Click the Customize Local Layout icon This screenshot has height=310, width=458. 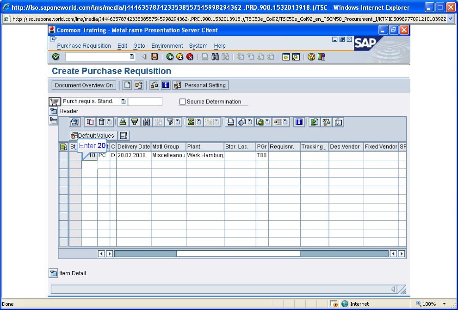coord(322,57)
